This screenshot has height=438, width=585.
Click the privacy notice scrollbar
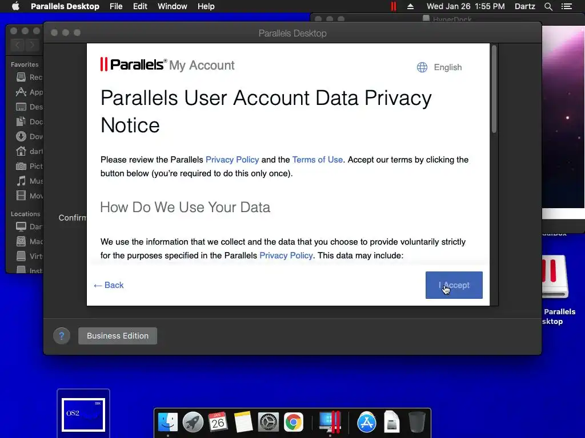tap(494, 88)
